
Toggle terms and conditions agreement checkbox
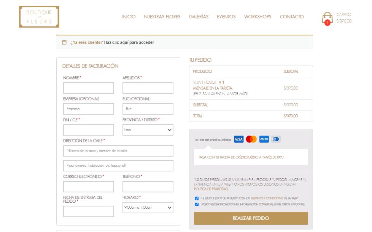[x=197, y=198]
